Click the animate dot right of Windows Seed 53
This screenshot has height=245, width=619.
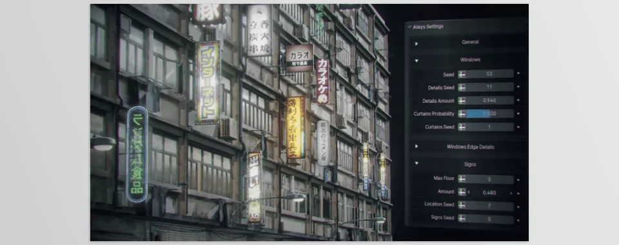518,74
